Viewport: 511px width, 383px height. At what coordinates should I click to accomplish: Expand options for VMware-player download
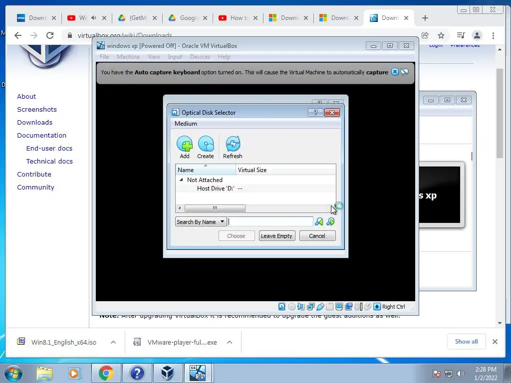[x=230, y=342]
